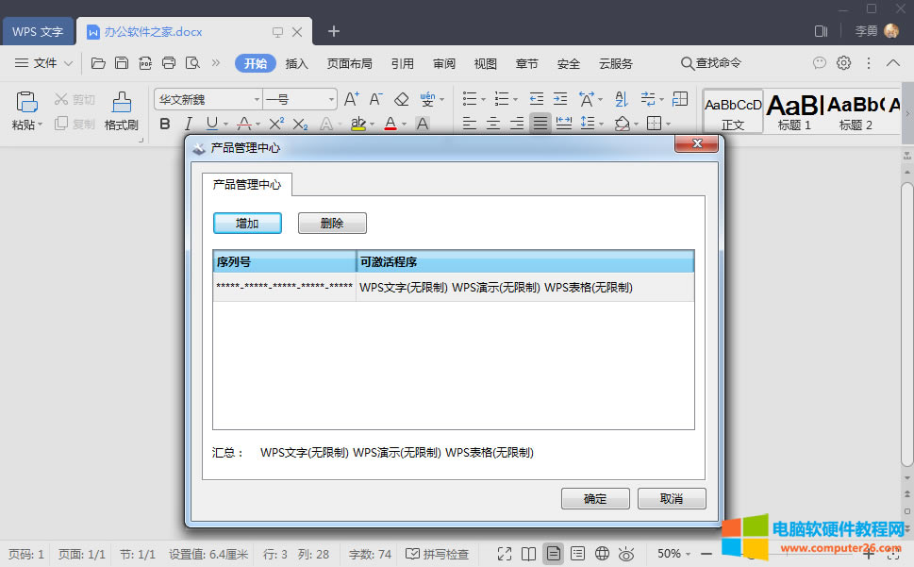This screenshot has height=567, width=914.
Task: Select the serial number row in table
Action: 454,288
